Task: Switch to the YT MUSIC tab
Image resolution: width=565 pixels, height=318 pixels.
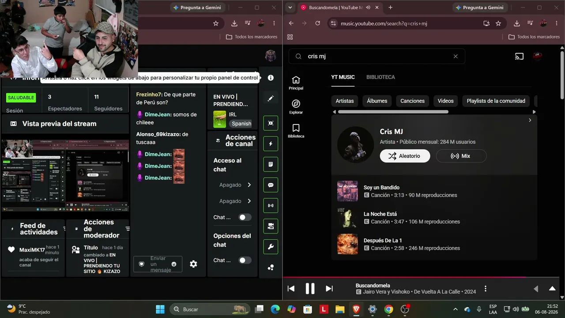Action: 343,77
